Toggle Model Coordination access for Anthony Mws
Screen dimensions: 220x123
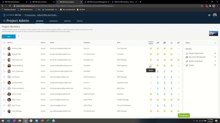(x=178, y=49)
